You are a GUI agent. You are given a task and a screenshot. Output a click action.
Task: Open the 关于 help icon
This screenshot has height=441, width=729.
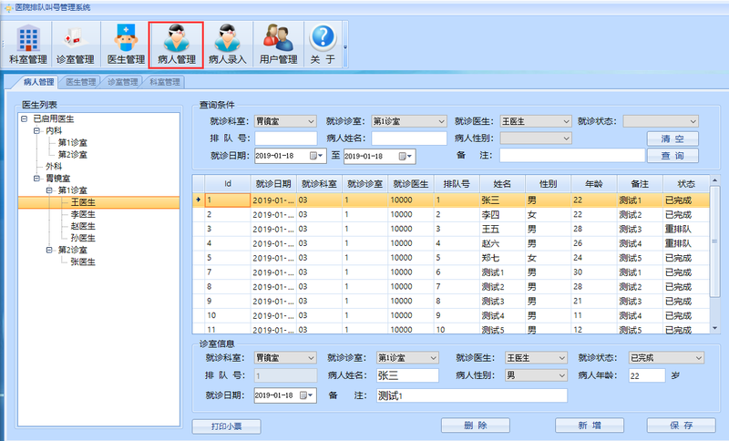coord(323,45)
